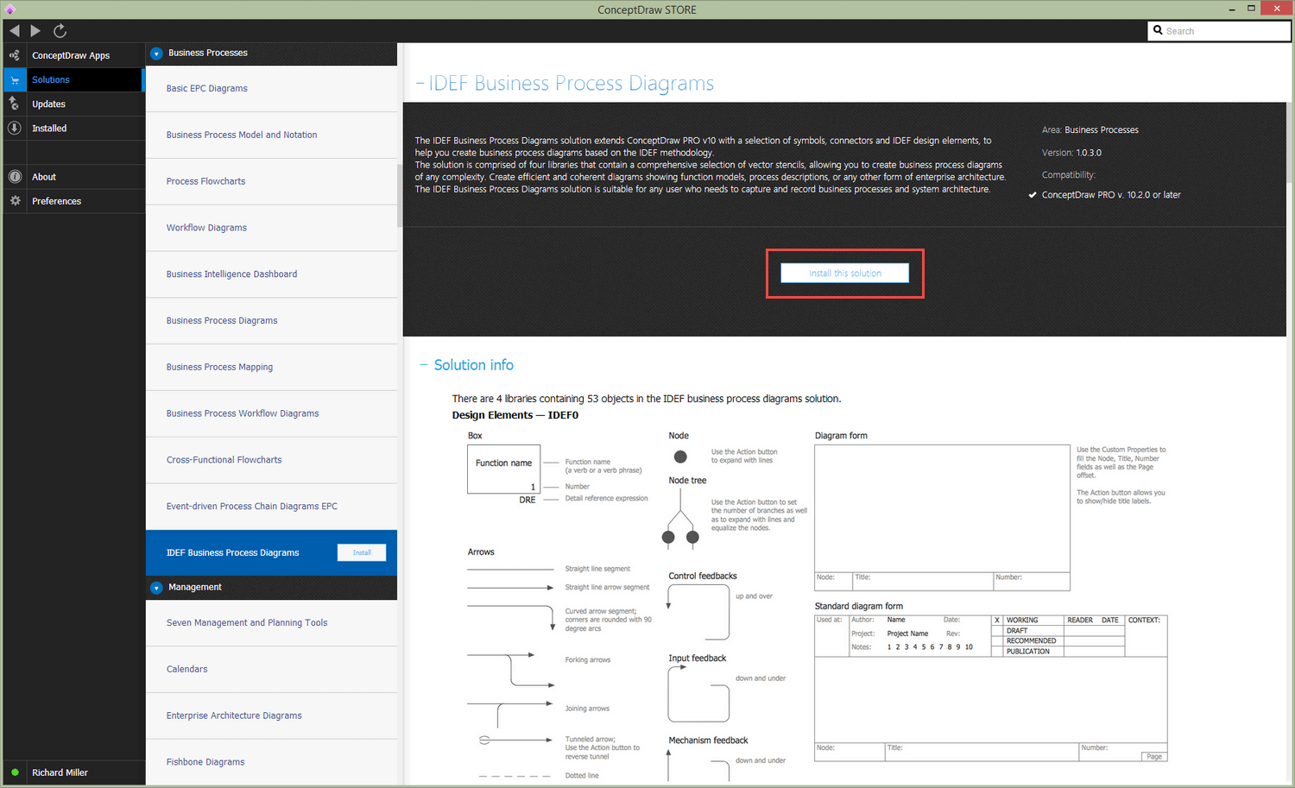Screen dimensions: 1295x788
Task: Open Business Process Workflow Diagrams
Action: (271, 414)
